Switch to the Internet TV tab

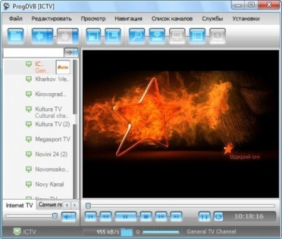pyautogui.click(x=19, y=205)
